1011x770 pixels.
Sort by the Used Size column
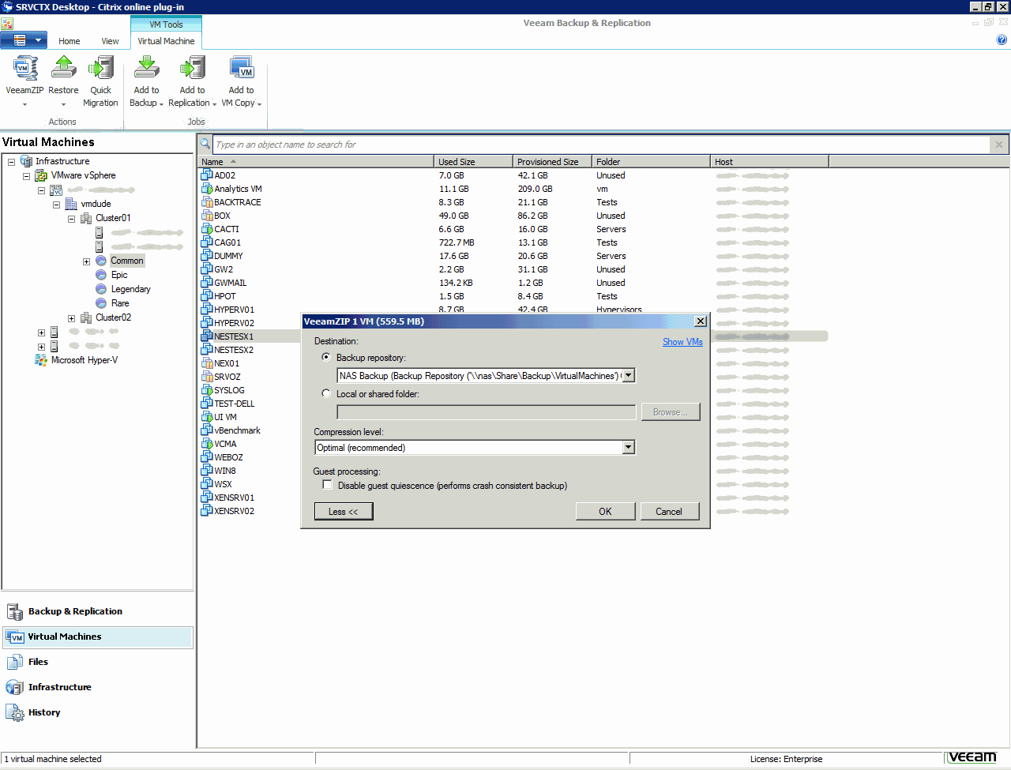(x=474, y=162)
